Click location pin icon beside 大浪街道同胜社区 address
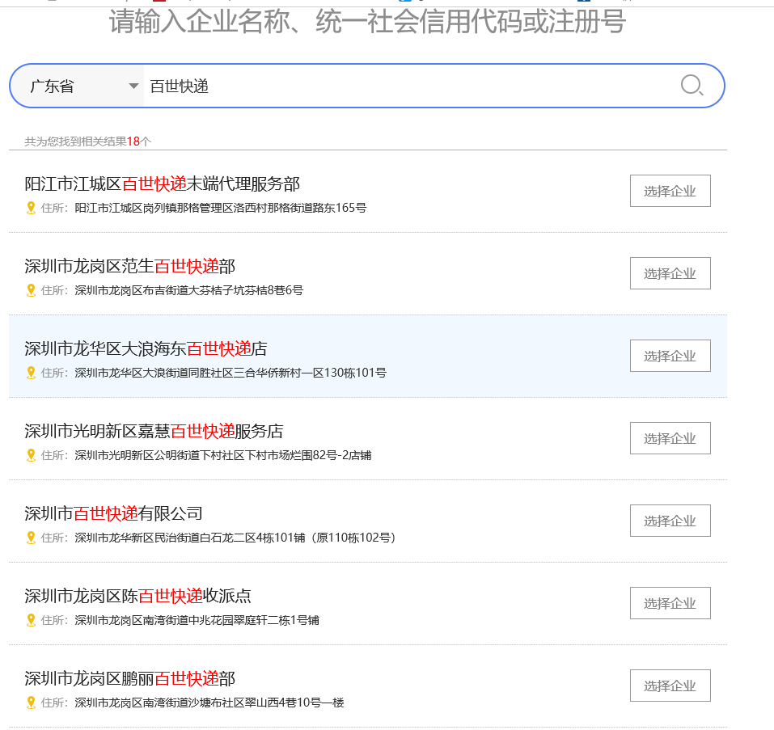The image size is (774, 730). pyautogui.click(x=31, y=373)
